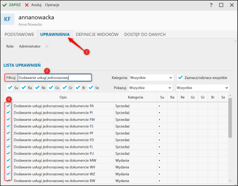Viewport: 238px width, 186px height.
Task: Expand the Kategoria dropdown
Action: (151, 78)
